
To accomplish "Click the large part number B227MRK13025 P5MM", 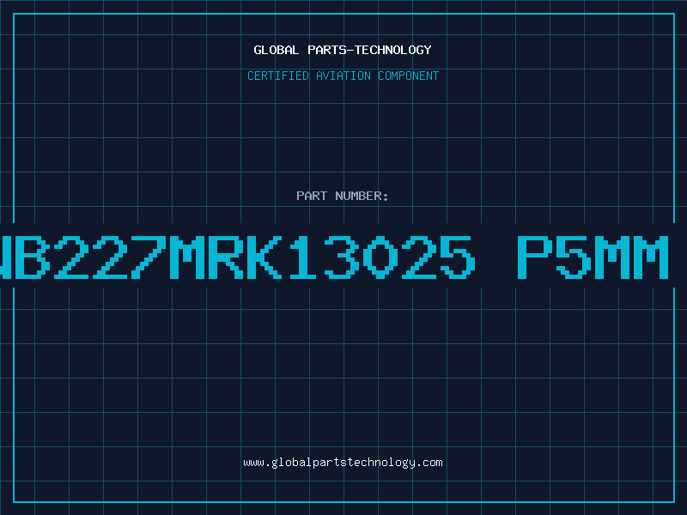I will click(334, 257).
